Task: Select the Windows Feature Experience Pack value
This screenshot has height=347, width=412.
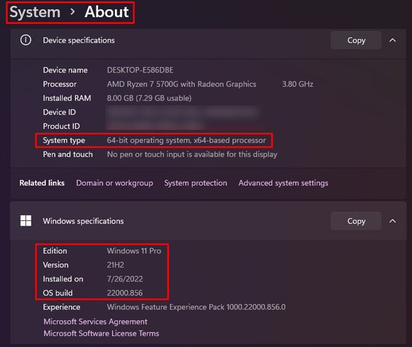Action: (196, 307)
